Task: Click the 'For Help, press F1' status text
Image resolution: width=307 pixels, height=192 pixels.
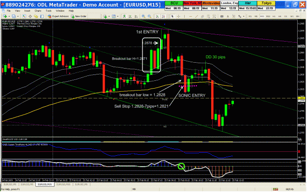Action: pyautogui.click(x=11, y=189)
